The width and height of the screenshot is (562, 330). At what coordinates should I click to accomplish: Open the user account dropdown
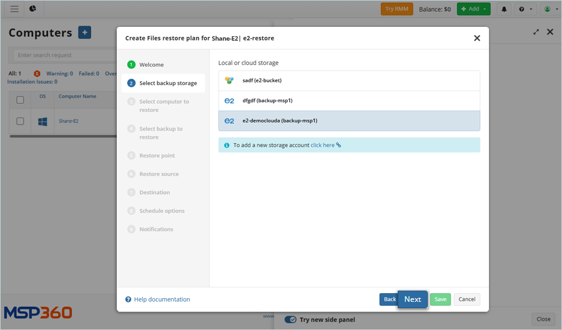pos(550,9)
